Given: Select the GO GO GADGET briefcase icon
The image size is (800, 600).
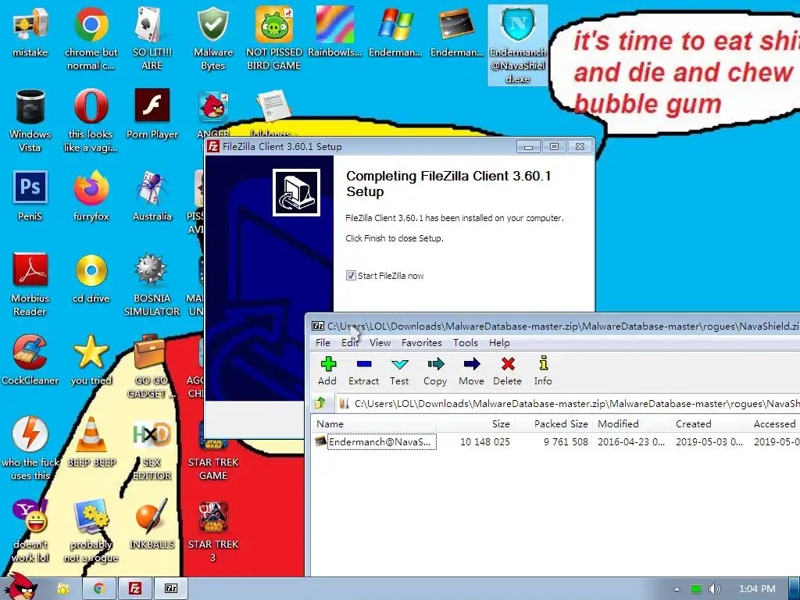Looking at the screenshot, I should pos(150,367).
